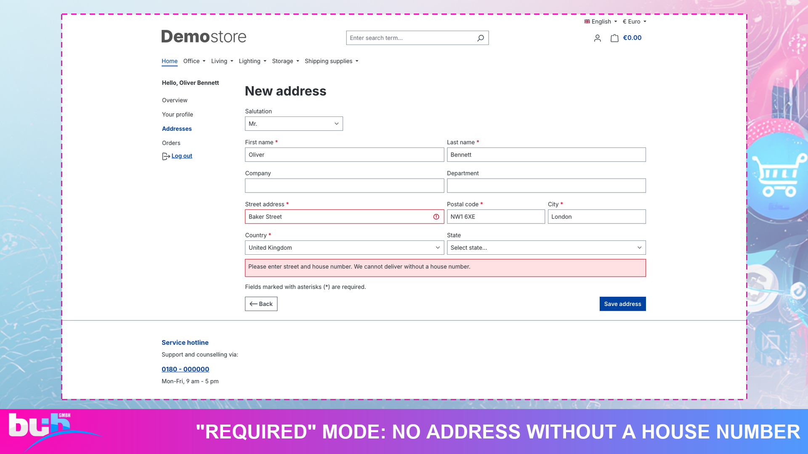Image resolution: width=808 pixels, height=454 pixels.
Task: Click the Log out link
Action: click(x=182, y=156)
